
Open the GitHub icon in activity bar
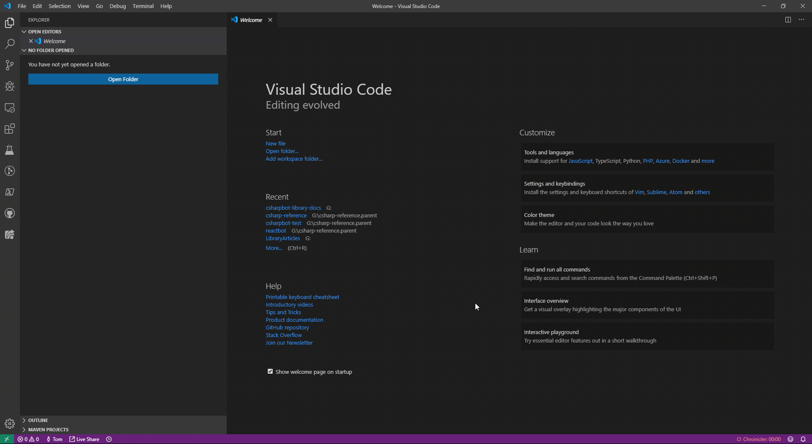pyautogui.click(x=10, y=214)
